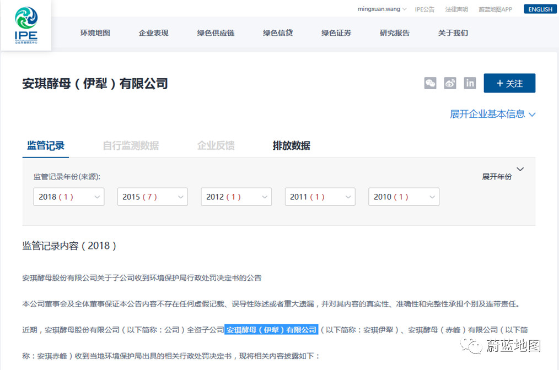Select 监管记录 tab
Screen dimensions: 559x370
tap(46, 146)
